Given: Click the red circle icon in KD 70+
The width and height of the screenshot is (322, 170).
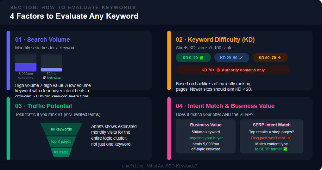Looking at the screenshot, I should [x=218, y=70].
